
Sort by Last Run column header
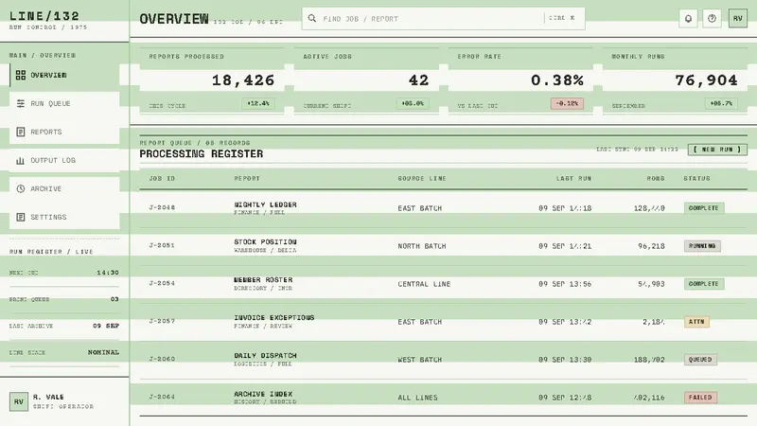[573, 179]
